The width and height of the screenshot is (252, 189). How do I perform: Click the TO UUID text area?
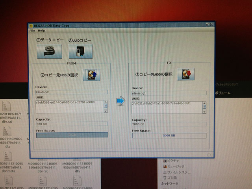[x=167, y=107]
